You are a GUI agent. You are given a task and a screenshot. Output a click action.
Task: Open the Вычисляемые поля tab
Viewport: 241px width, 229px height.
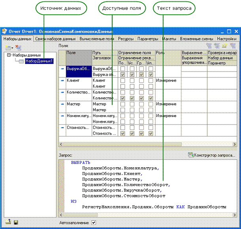click(x=97, y=39)
